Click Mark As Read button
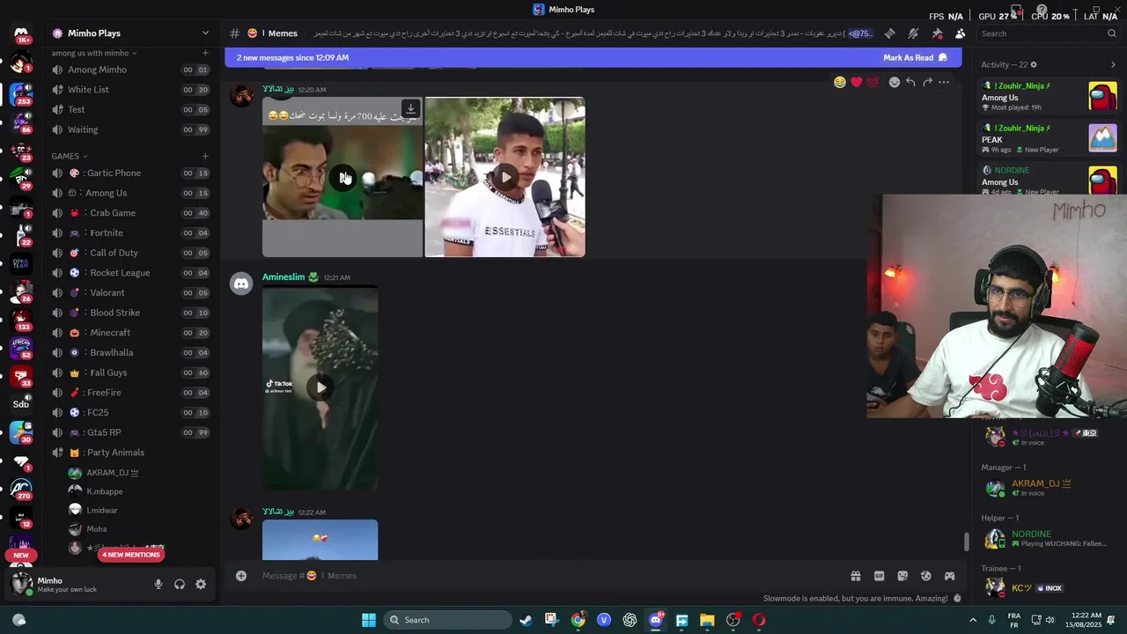The image size is (1127, 634). point(916,57)
